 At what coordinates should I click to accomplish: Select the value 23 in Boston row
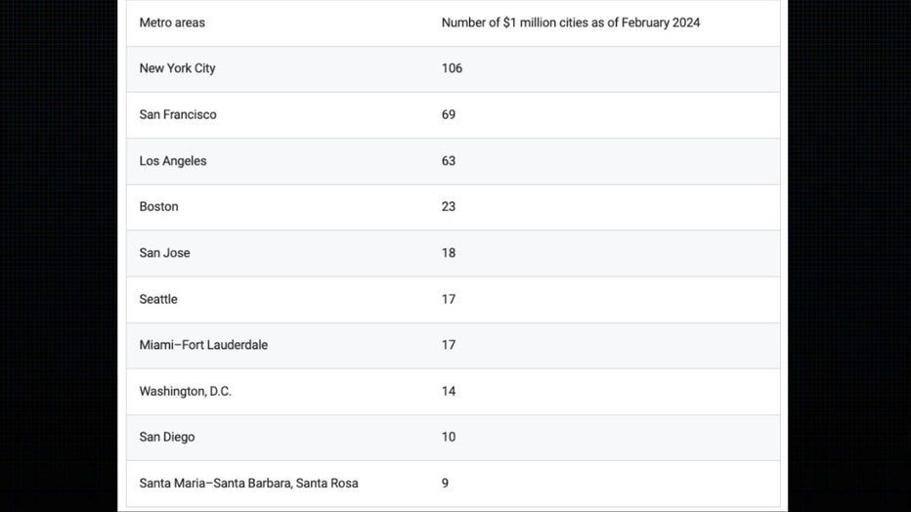coord(449,206)
